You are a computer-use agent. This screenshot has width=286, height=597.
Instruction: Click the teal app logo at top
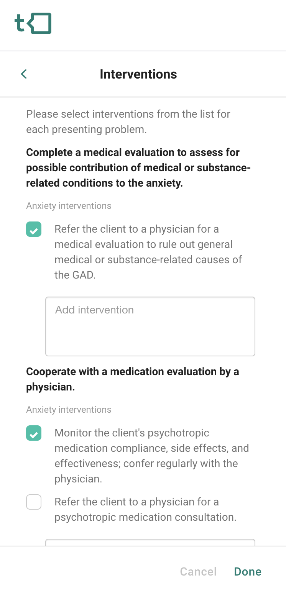[x=33, y=23]
